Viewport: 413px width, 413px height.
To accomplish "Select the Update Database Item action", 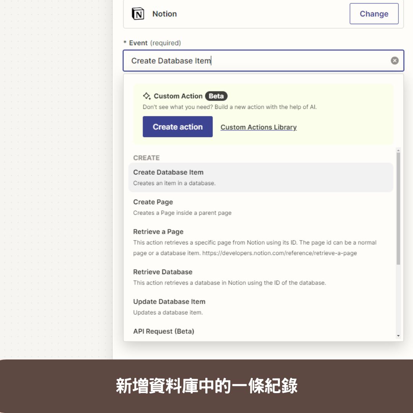I will [169, 302].
